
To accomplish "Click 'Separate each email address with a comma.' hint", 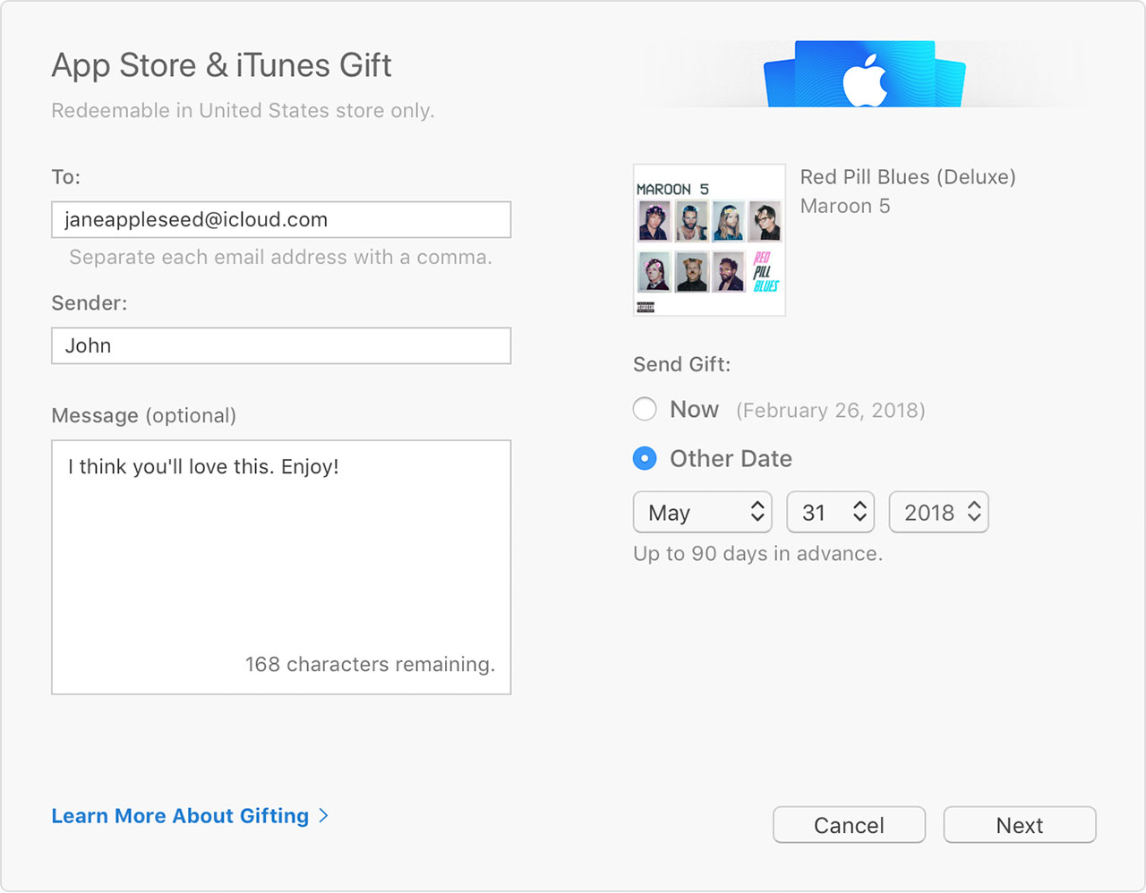I will pos(280,258).
